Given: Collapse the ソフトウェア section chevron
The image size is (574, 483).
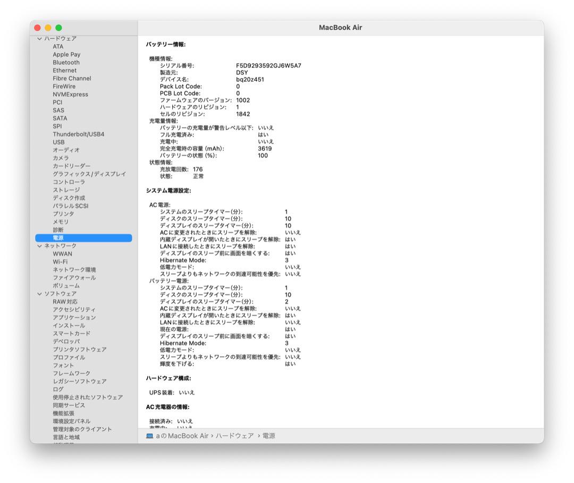Looking at the screenshot, I should click(39, 294).
